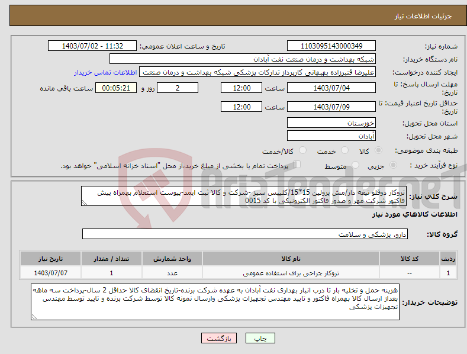Click the resize handle of description textarea
Viewport: 467px width, 354px height.
pyautogui.click(x=85, y=202)
